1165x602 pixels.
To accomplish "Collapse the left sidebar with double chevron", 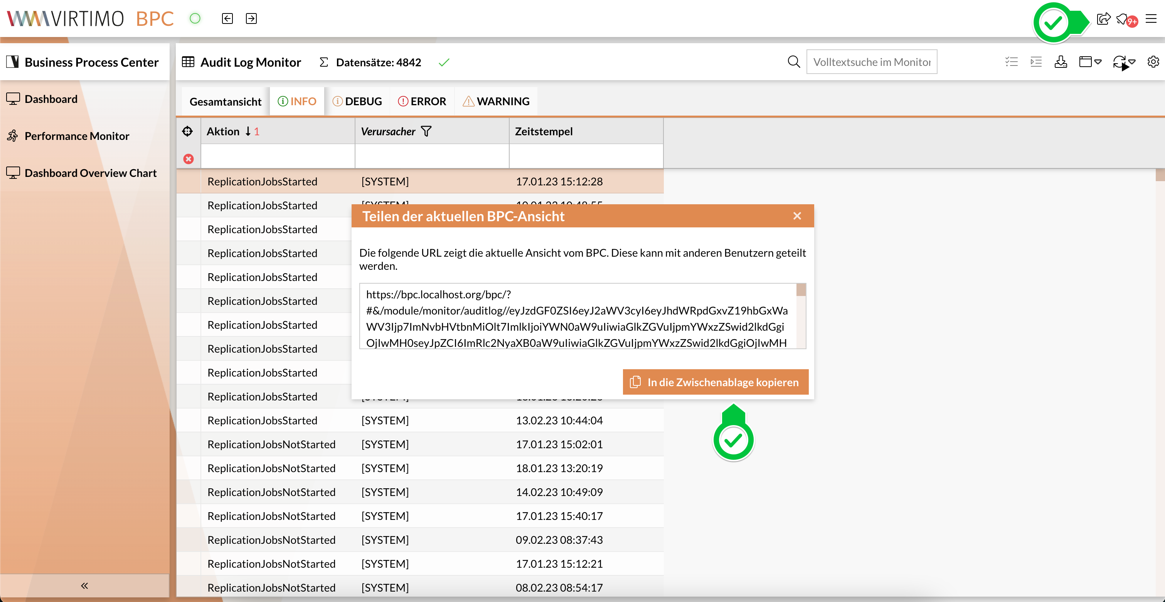I will 84,586.
